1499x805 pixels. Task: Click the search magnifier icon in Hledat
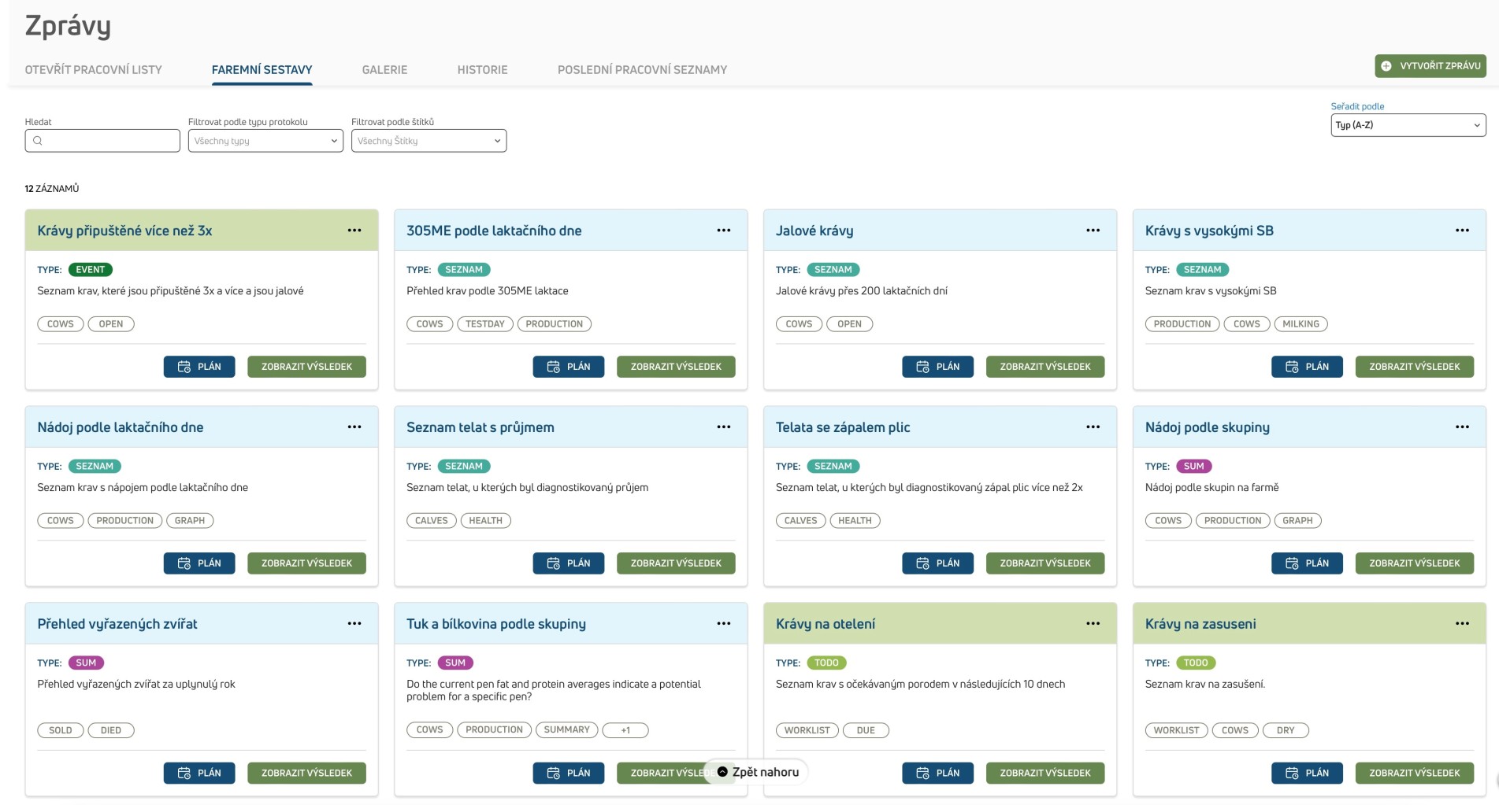point(37,141)
